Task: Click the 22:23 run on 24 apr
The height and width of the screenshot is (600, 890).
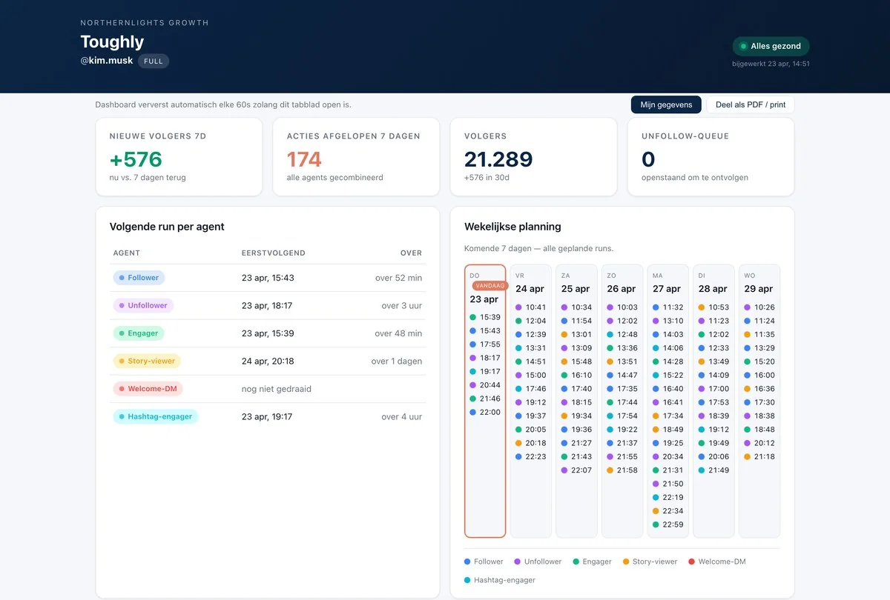Action: [x=531, y=456]
